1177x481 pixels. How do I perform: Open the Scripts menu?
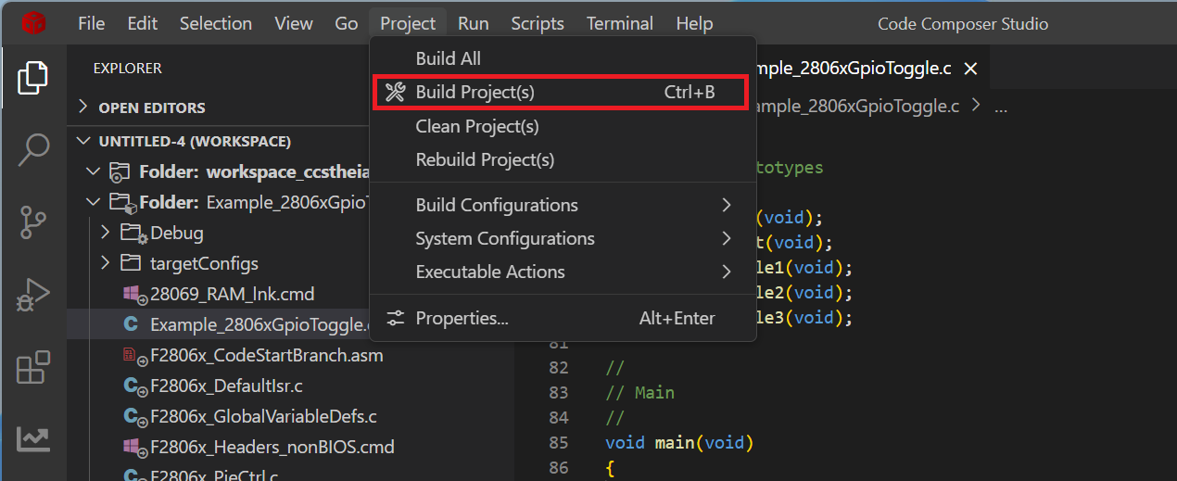[x=538, y=23]
